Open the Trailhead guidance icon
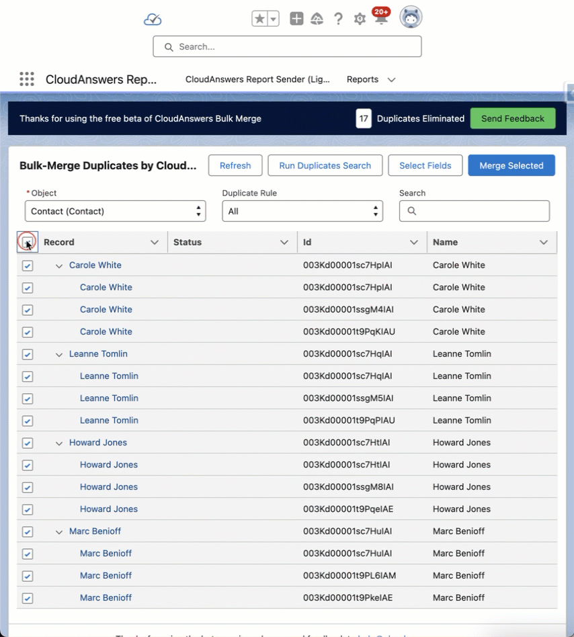Screen dimensions: 574x637 [x=317, y=19]
